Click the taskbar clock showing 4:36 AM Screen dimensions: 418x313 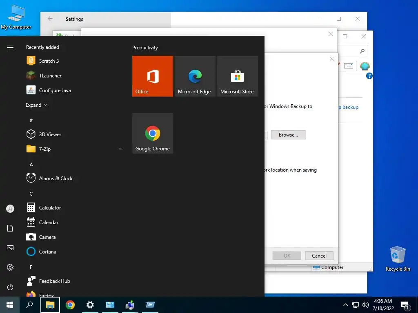[383, 305]
